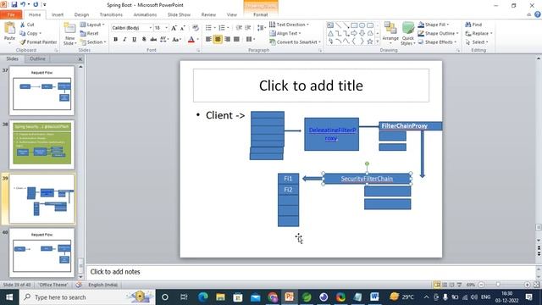Open Word from the taskbar
542x305 pixels.
374,297
